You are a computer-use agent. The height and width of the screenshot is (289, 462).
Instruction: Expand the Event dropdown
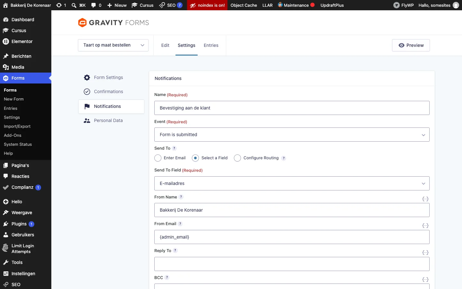(292, 135)
